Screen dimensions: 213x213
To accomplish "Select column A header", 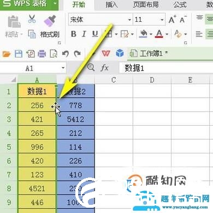I will pos(37,80).
